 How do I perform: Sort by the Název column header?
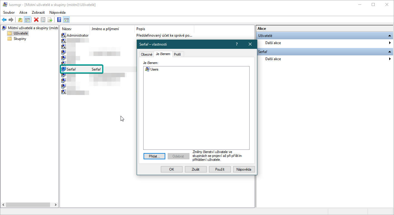[75, 29]
